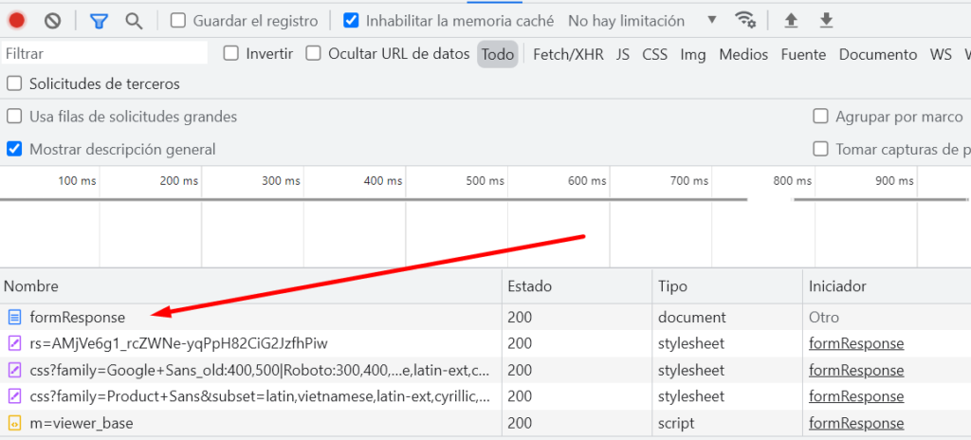The image size is (971, 440).
Task: Filter by Fetch/XHR request type
Action: (x=568, y=55)
